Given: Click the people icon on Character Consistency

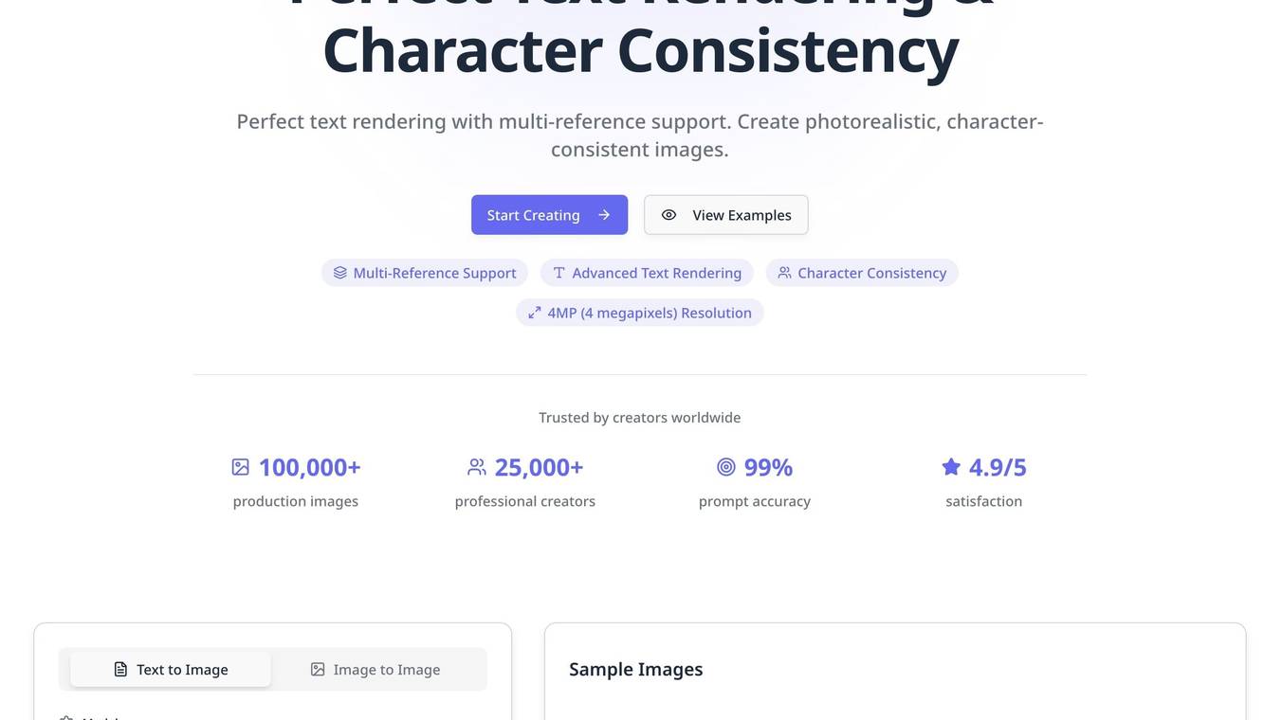Looking at the screenshot, I should 784,273.
